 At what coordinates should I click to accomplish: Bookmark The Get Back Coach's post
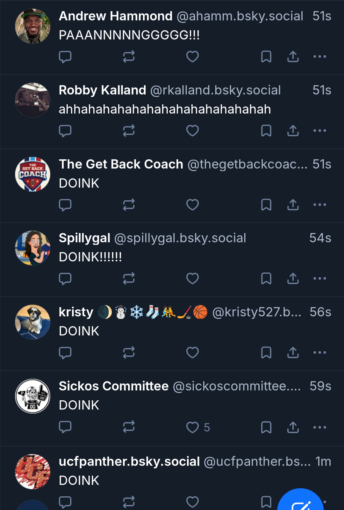tap(266, 205)
